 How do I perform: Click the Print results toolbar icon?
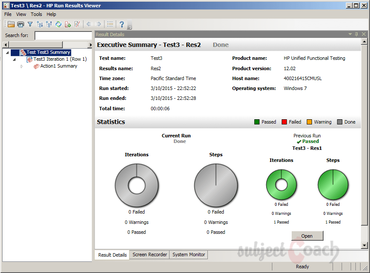[20, 24]
